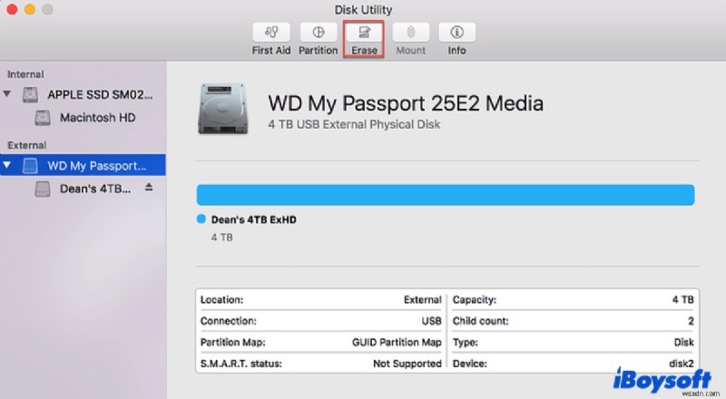Click the Not Supported S.M.A.R.T. value
Image resolution: width=726 pixels, height=399 pixels.
click(407, 364)
